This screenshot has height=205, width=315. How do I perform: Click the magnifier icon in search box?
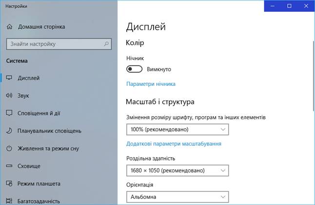pos(106,44)
